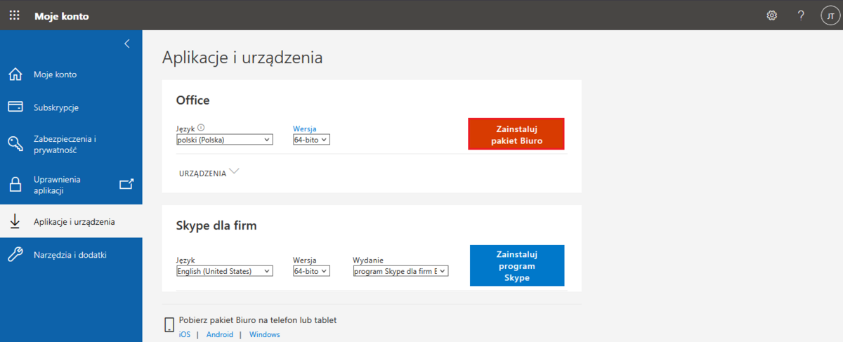This screenshot has height=342, width=843.
Task: Click the Subskrypcje card icon
Action: [x=15, y=107]
